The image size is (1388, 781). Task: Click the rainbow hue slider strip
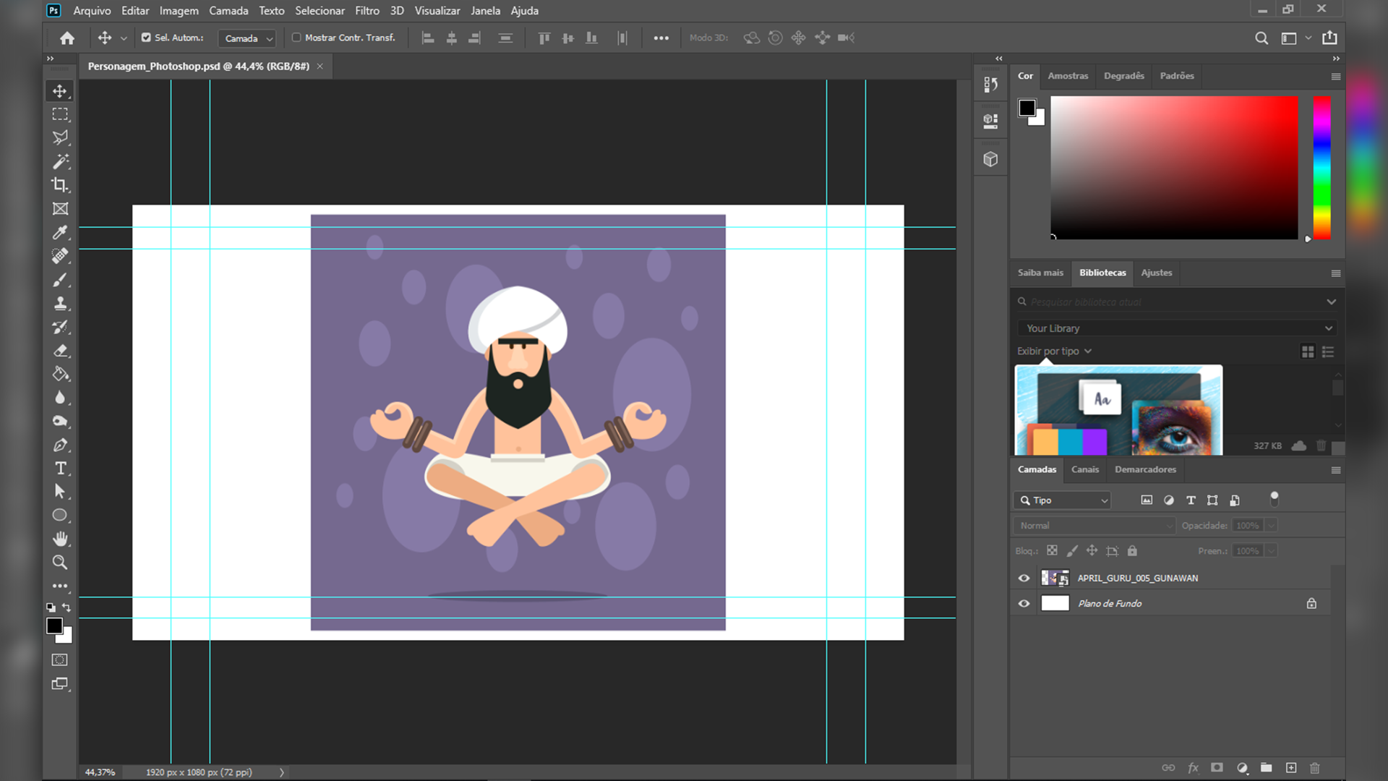(1321, 168)
